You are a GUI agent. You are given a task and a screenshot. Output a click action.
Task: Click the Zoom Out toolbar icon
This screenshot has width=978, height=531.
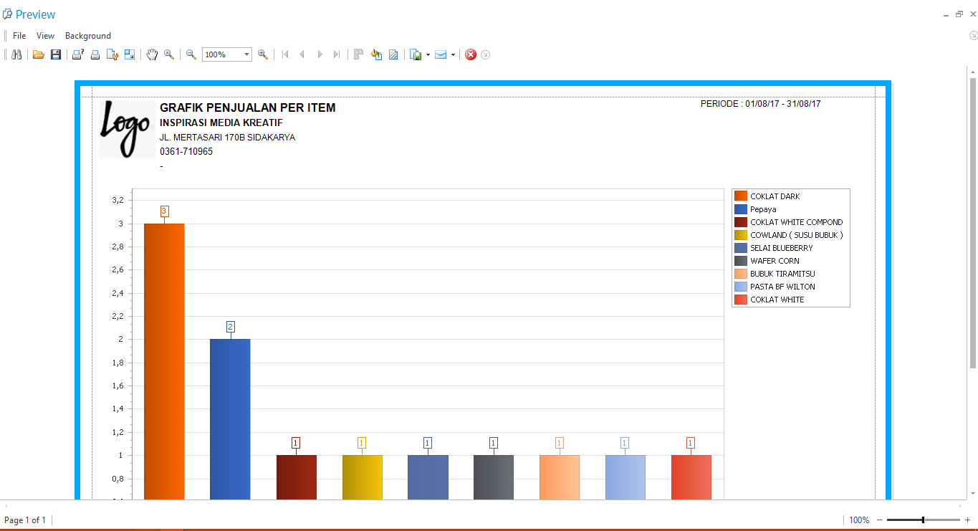coord(191,54)
